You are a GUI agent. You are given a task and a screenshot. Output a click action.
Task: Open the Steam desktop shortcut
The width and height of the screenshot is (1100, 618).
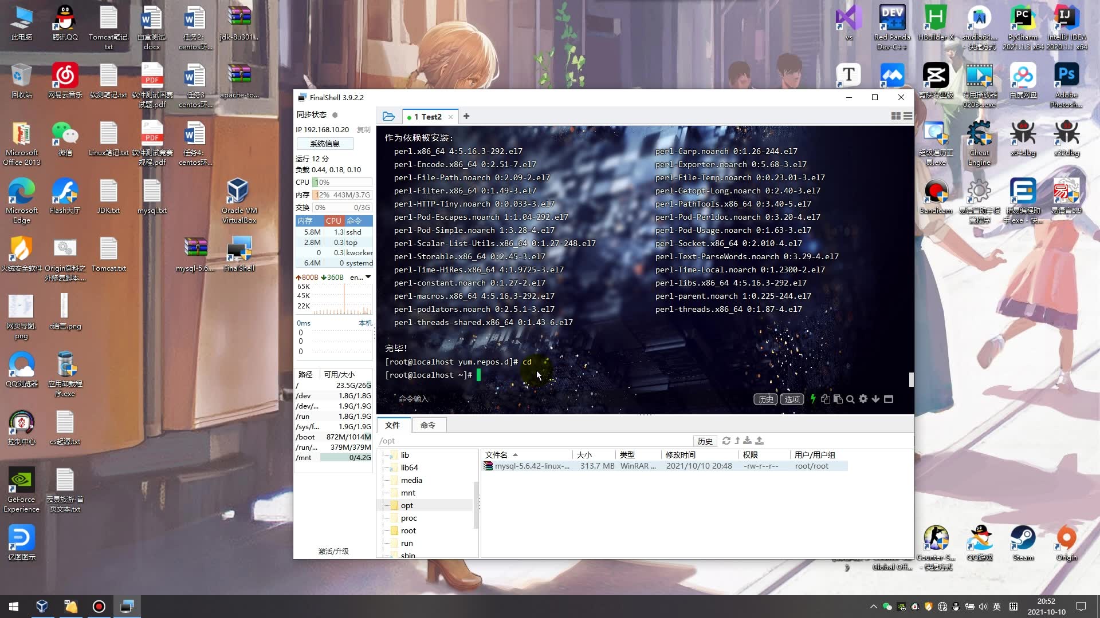[1023, 544]
